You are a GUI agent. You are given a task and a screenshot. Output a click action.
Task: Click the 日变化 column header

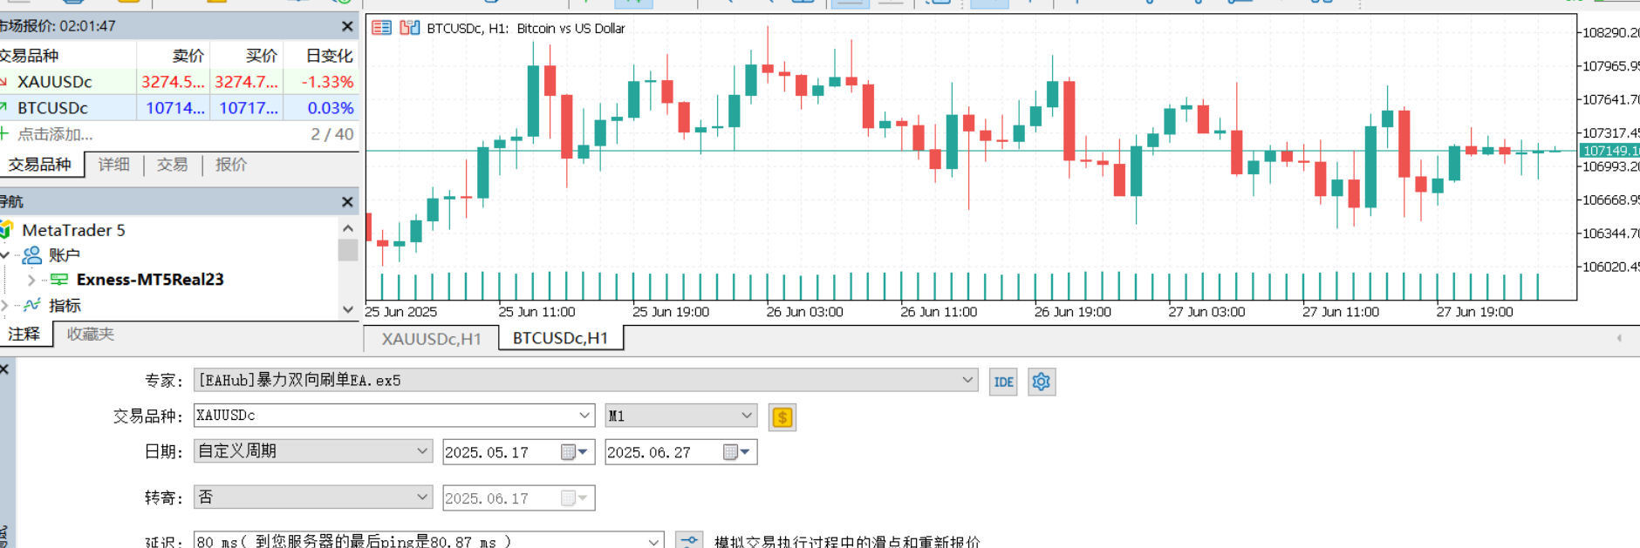coord(329,56)
